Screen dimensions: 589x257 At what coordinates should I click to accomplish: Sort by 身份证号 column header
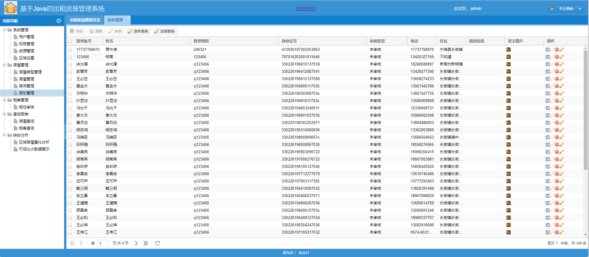322,41
